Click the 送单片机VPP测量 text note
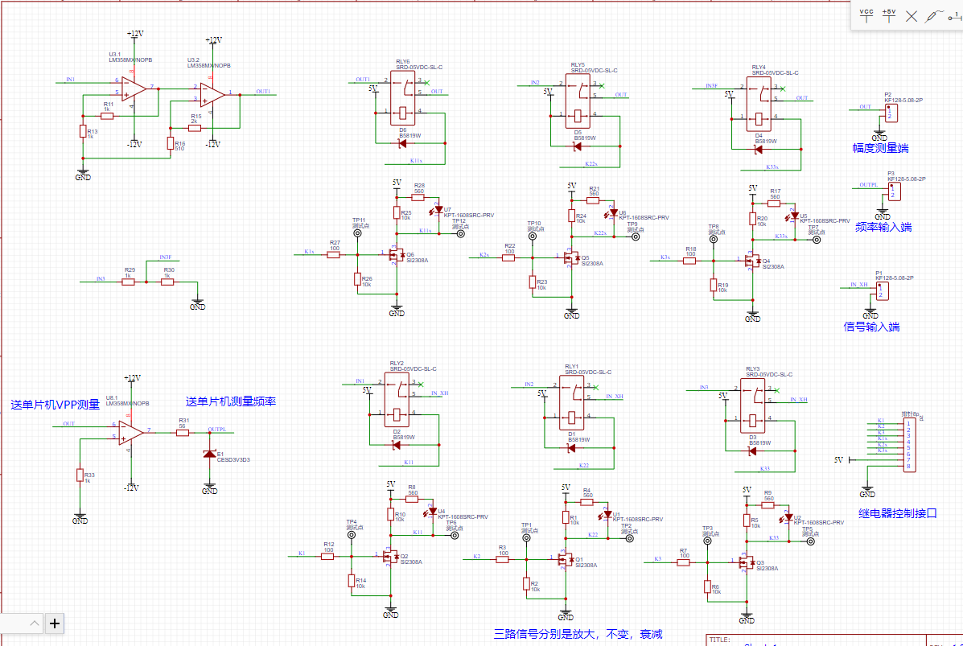The image size is (963, 646). coord(56,405)
